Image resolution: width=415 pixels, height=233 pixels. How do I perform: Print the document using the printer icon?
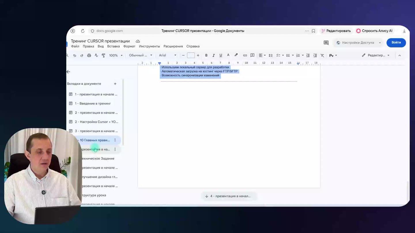point(89,56)
